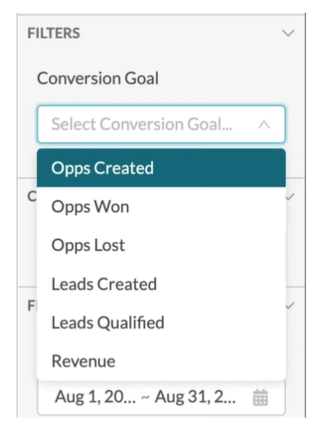Close dropdown using the upward caret arrow
Viewport: 320px width, 430px height.
[x=264, y=125]
